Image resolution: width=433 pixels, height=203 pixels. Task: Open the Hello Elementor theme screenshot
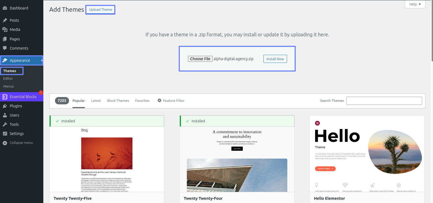367,154
